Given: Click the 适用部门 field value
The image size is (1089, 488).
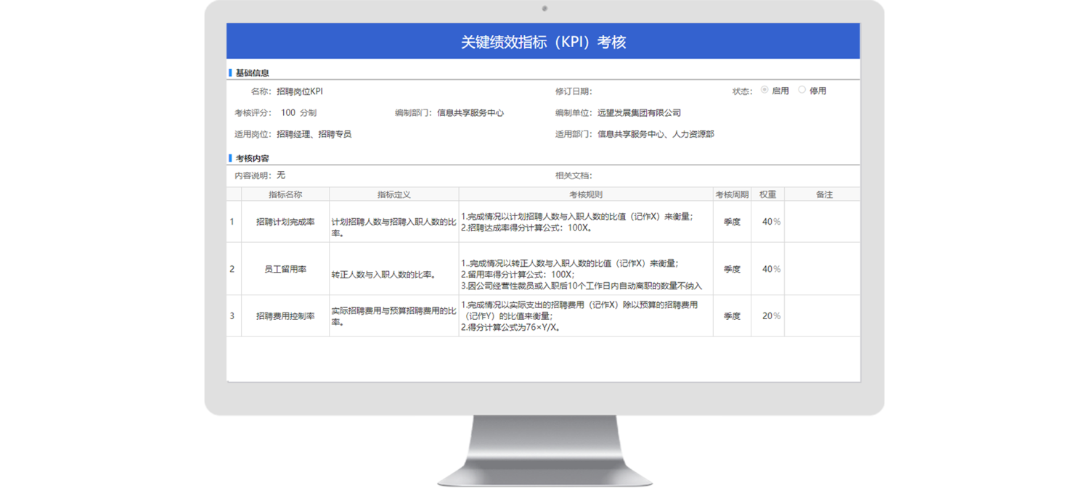Looking at the screenshot, I should 655,134.
